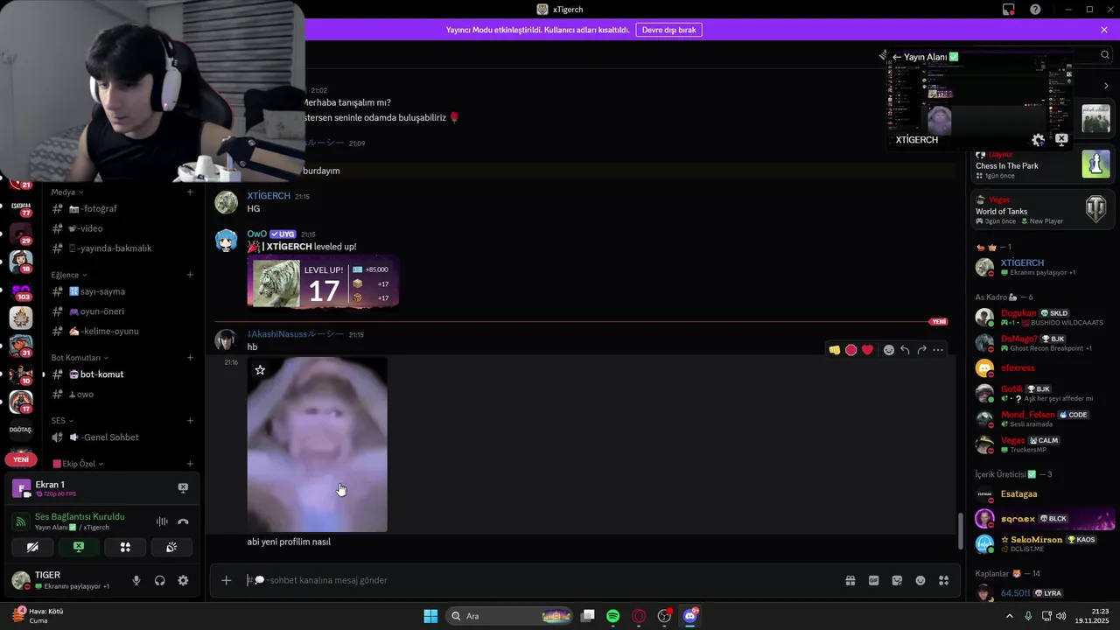Screen dimensions: 1120x630
Task: Open more options on hovered message
Action: pyautogui.click(x=938, y=350)
